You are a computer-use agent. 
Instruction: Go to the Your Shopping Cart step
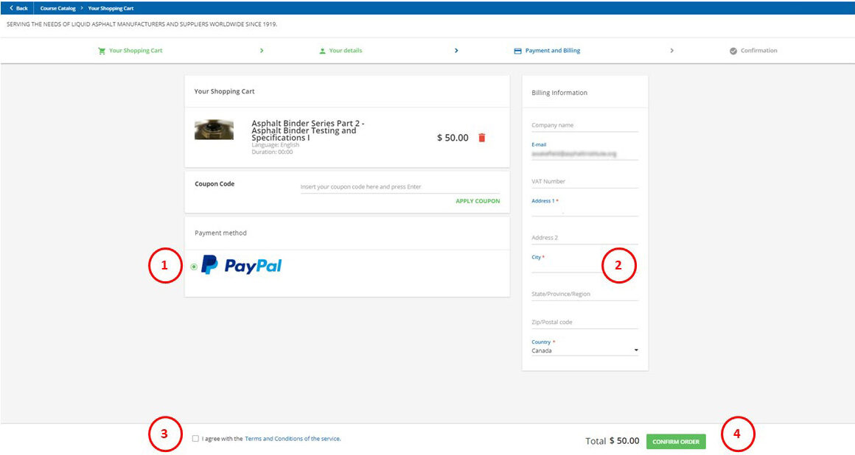click(x=136, y=51)
